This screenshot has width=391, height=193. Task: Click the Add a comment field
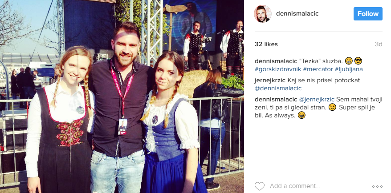(295, 186)
